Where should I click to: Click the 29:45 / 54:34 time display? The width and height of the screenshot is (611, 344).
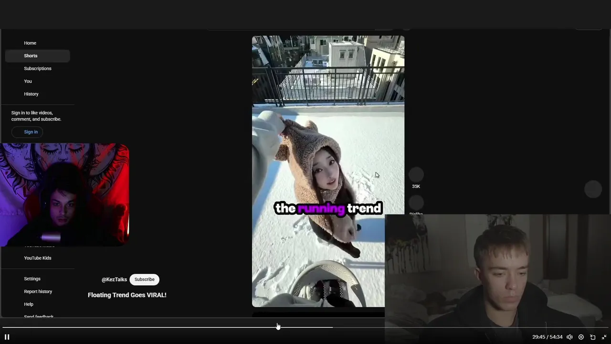coord(548,337)
